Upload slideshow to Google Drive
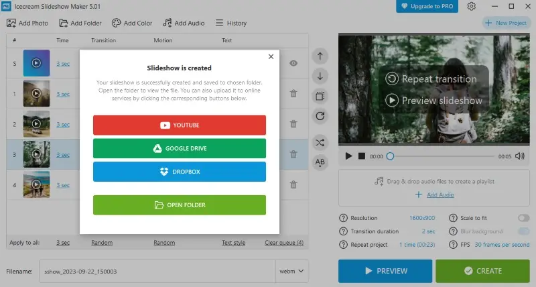 click(179, 148)
